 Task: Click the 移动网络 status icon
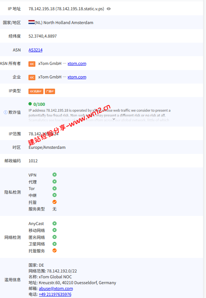[x=55, y=230]
